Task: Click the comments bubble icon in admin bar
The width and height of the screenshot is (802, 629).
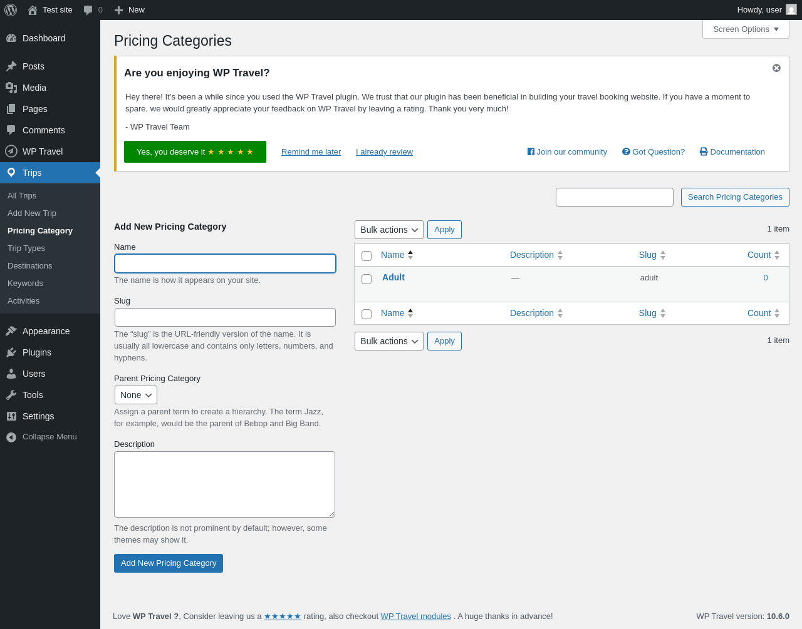Action: click(88, 10)
